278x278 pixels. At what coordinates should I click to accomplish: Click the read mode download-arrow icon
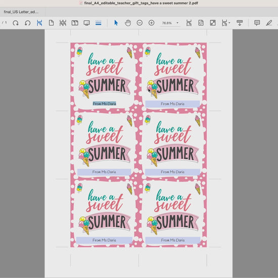(240, 23)
